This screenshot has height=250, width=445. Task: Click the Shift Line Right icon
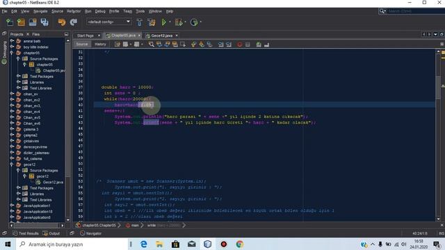229,44
